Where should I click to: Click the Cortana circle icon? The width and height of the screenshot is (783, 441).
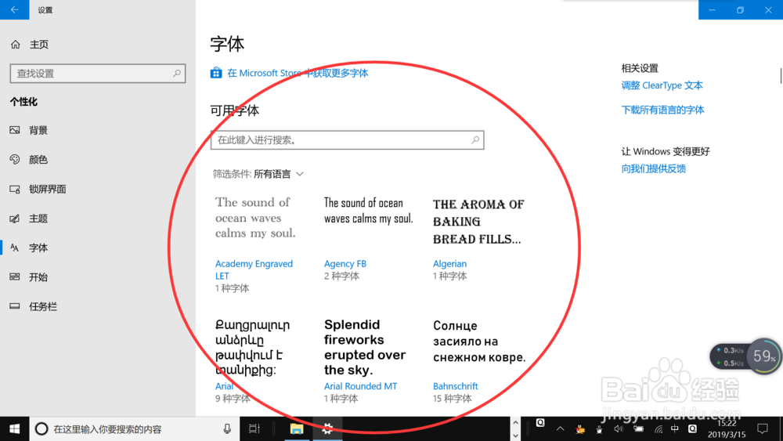pos(41,429)
